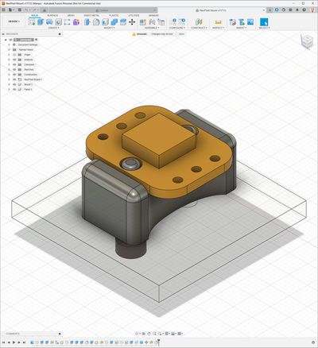The width and height of the screenshot is (318, 348).
Task: Select the Revolve tool in Create
Action: coord(49,22)
